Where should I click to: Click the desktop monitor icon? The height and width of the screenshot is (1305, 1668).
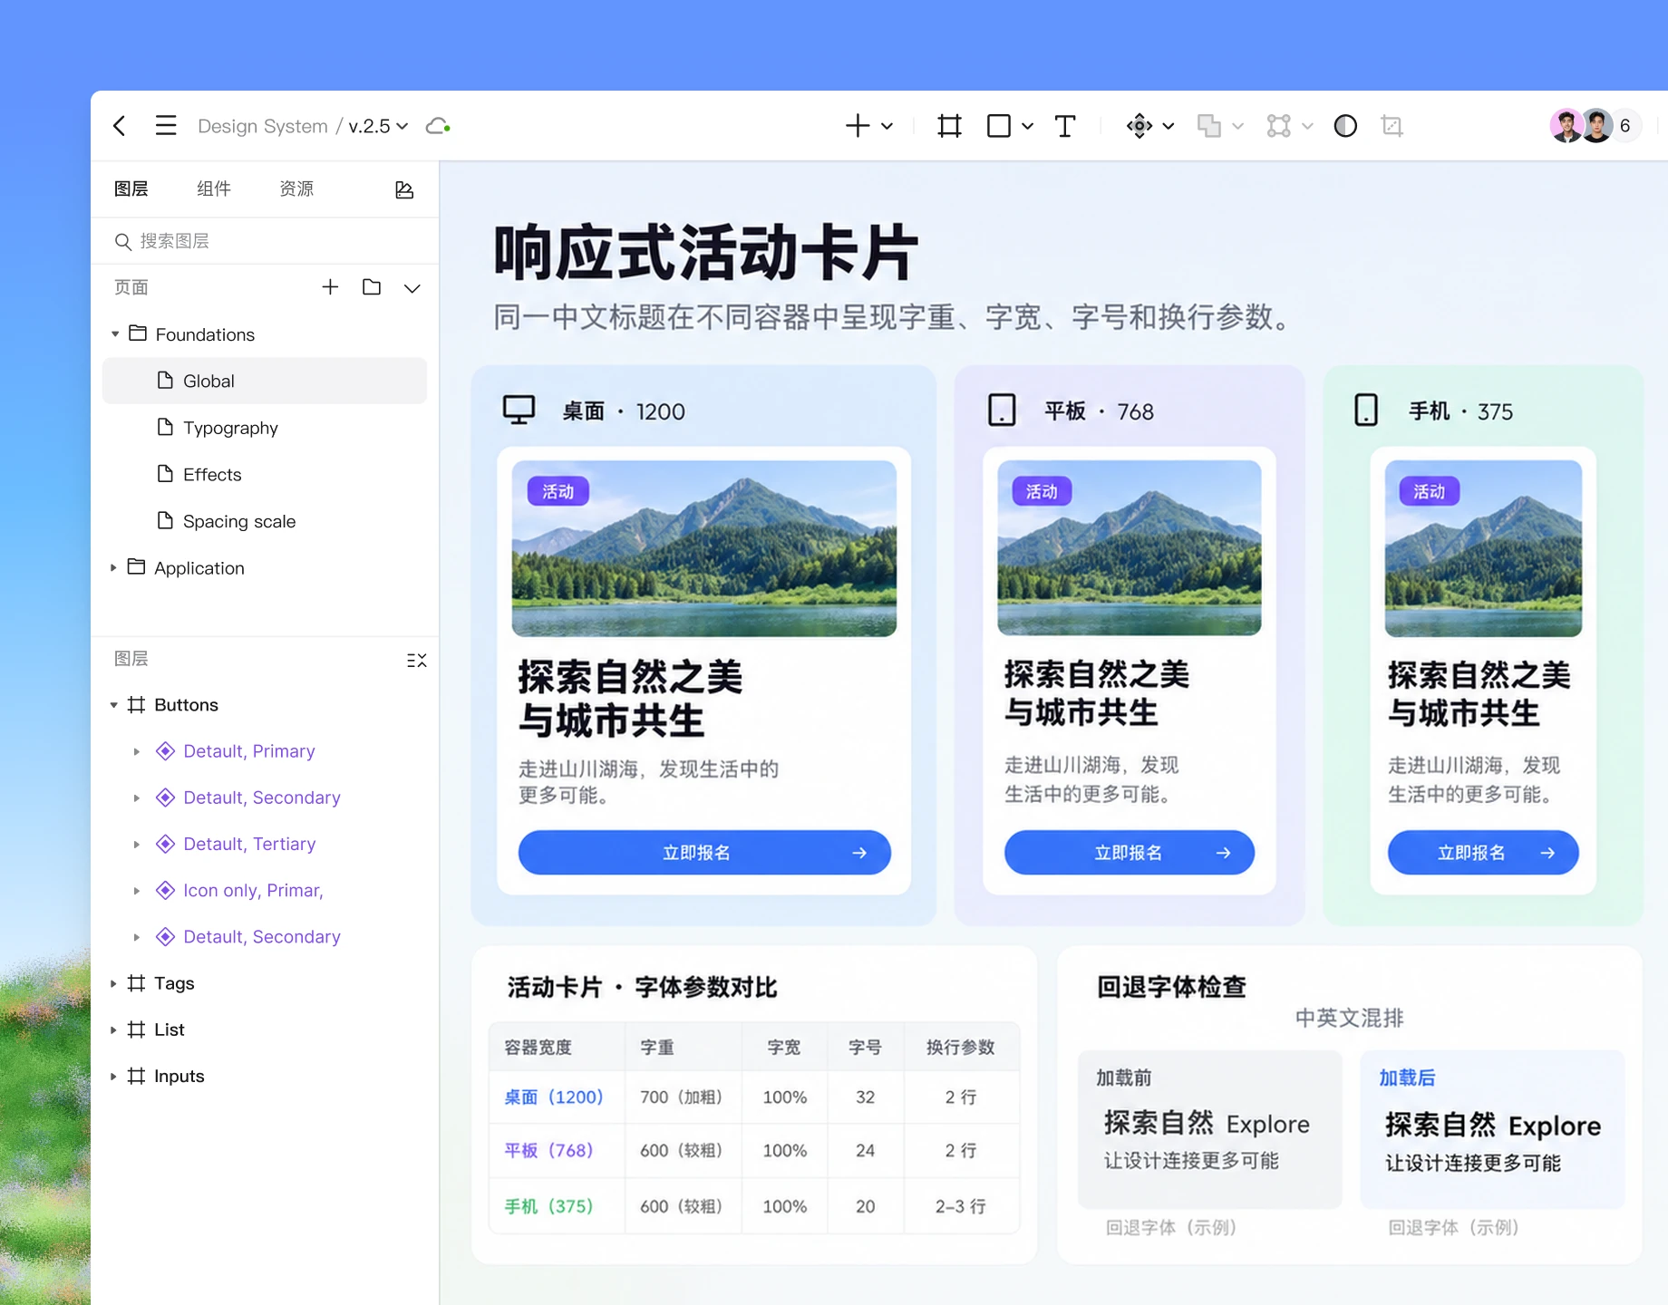click(x=519, y=411)
